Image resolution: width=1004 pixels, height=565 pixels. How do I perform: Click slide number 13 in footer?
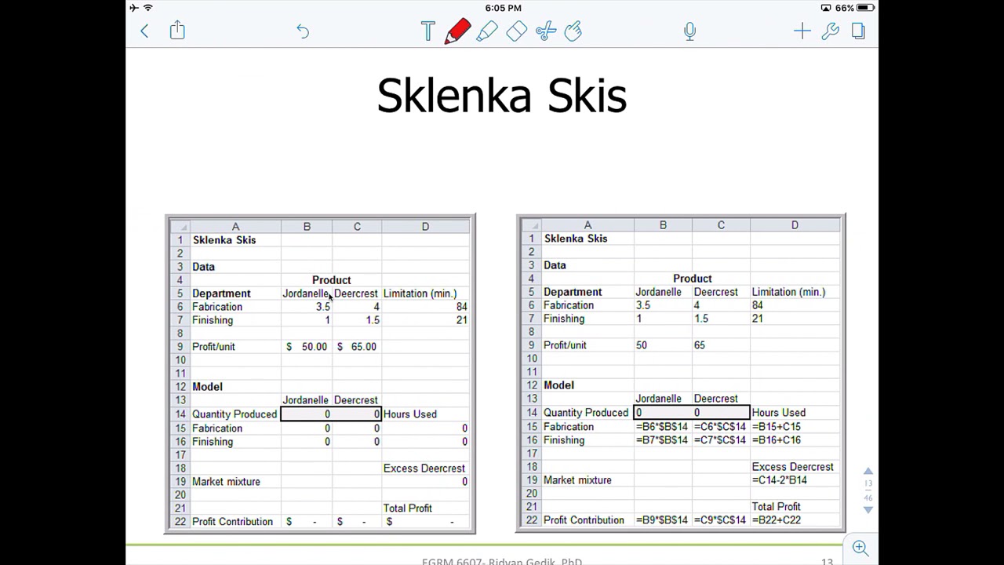coord(827,562)
